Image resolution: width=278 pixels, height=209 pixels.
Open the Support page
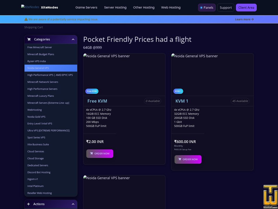tap(226, 7)
